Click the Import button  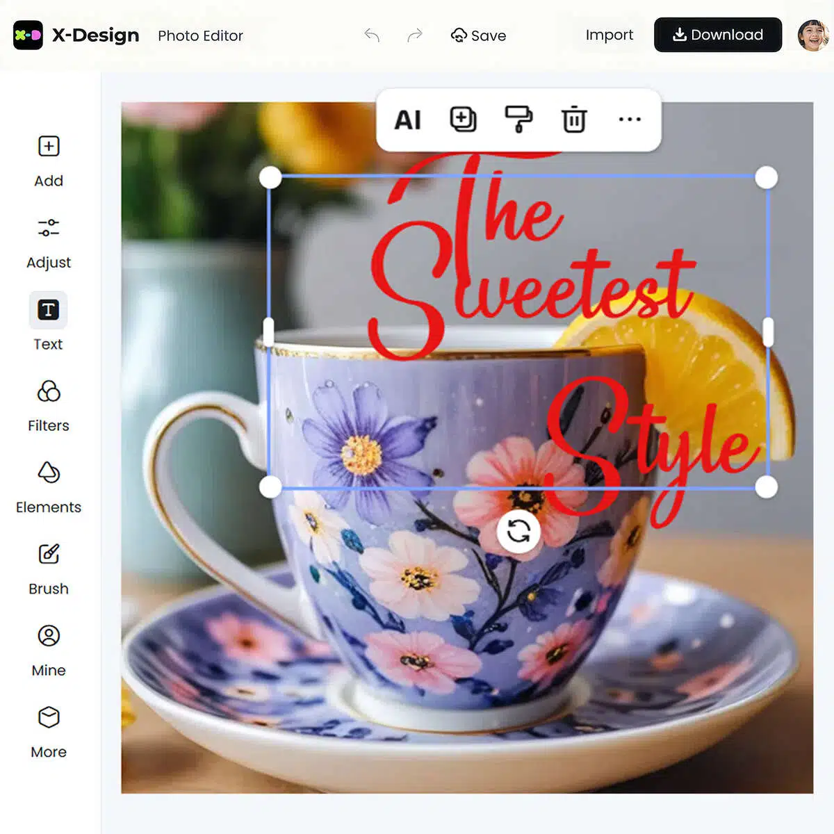[610, 35]
